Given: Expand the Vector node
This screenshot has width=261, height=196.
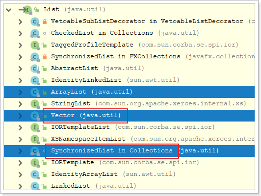Looking at the screenshot, I should click(x=20, y=116).
